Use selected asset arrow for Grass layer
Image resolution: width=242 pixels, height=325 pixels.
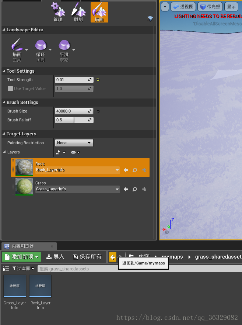[x=126, y=189]
